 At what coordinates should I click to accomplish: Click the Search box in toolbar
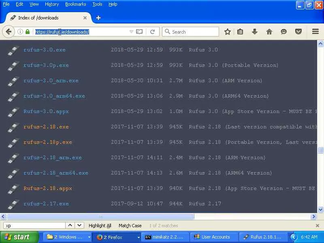click(x=190, y=32)
